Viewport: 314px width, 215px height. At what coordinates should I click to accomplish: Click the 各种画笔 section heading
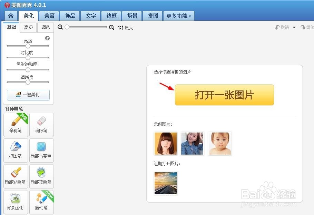(14, 109)
